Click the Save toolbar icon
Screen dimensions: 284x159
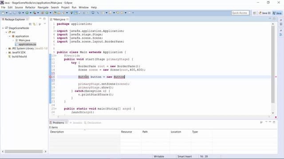[11, 13]
